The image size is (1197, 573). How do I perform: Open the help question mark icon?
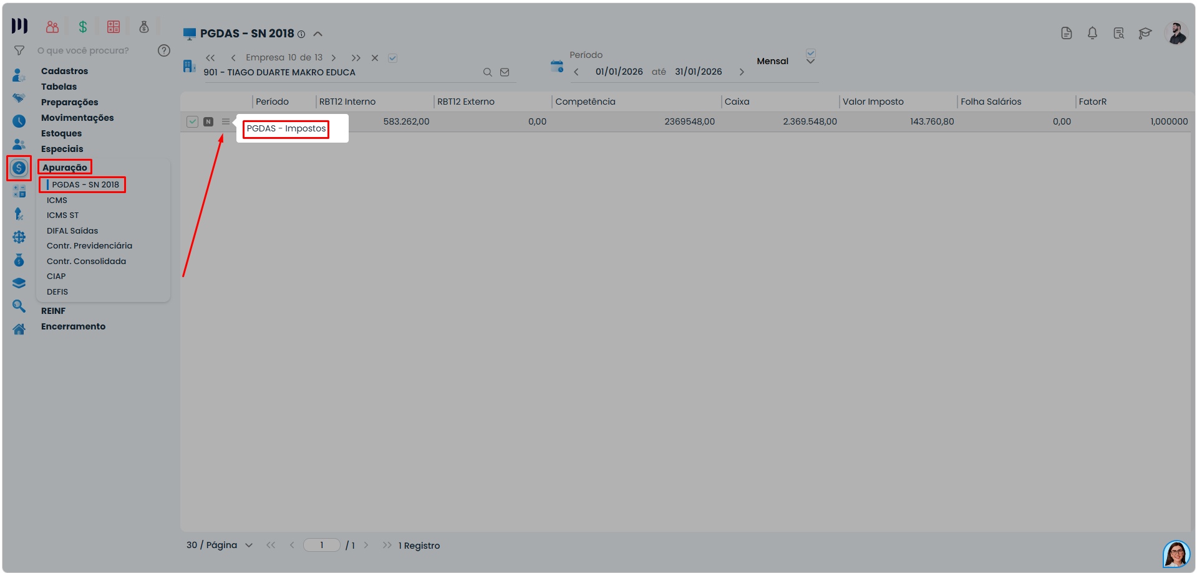(164, 50)
